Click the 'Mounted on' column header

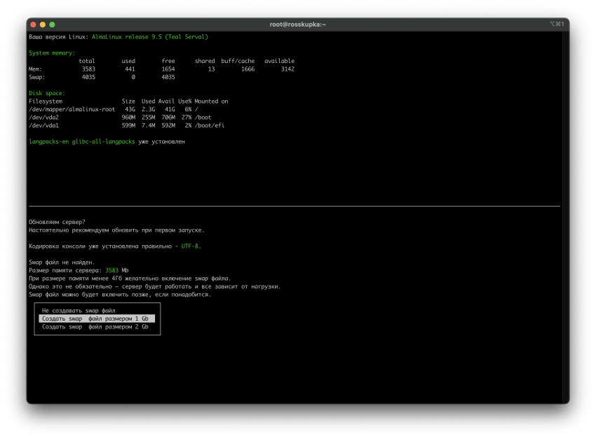click(211, 102)
